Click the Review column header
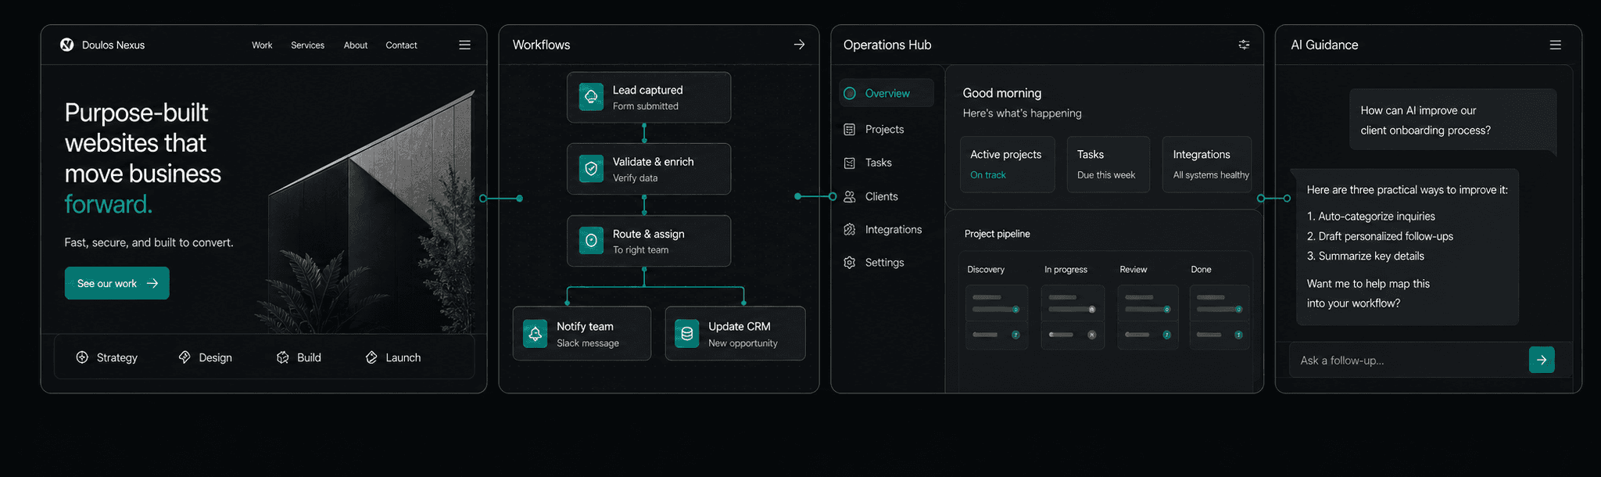The image size is (1601, 477). [x=1133, y=270]
